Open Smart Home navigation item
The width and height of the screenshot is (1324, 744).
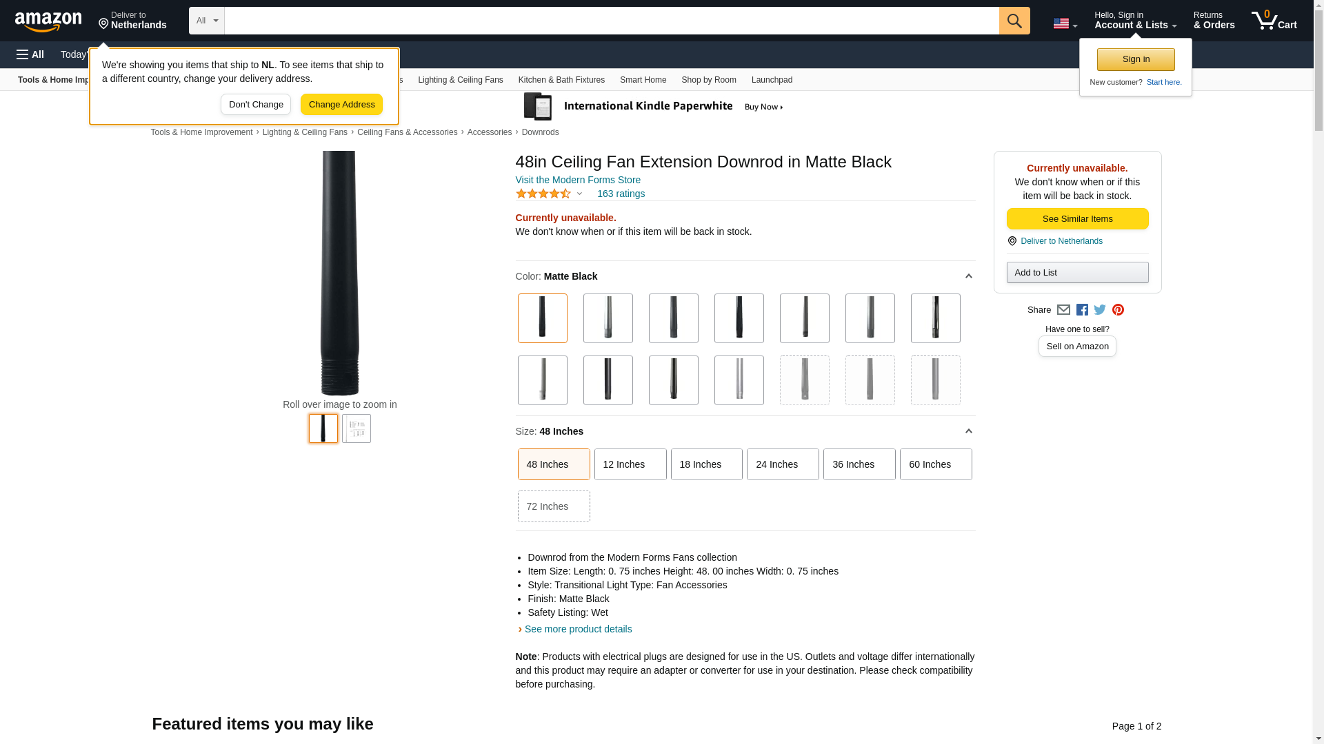coord(643,80)
